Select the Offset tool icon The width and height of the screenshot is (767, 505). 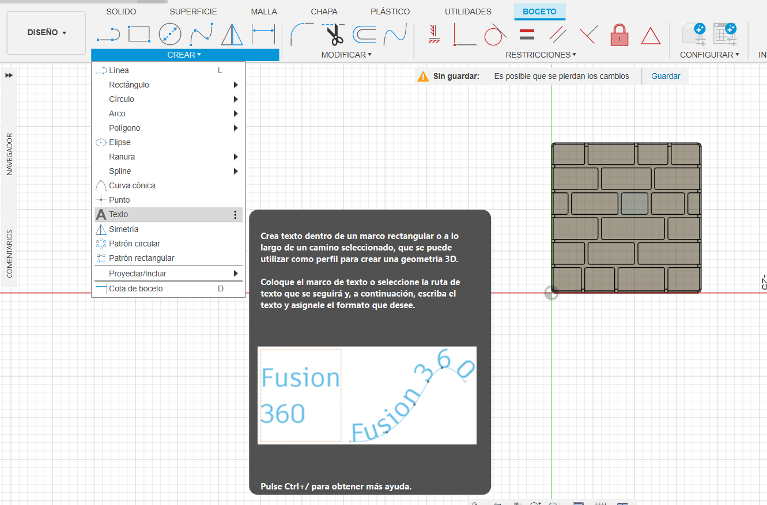(x=364, y=35)
